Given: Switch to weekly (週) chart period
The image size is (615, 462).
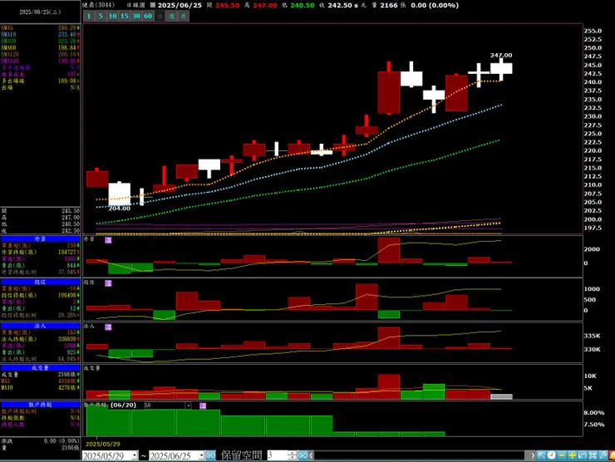Looking at the screenshot, I should coord(171,16).
